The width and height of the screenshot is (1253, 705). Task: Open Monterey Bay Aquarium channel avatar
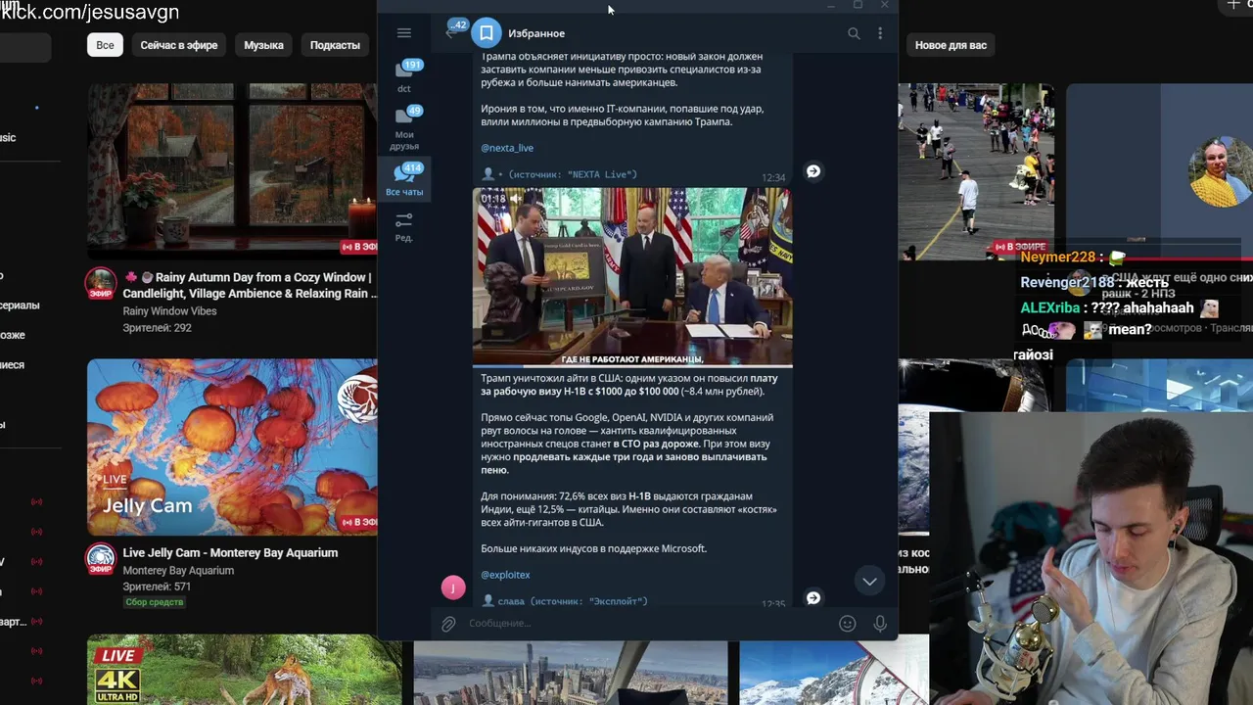tap(100, 559)
